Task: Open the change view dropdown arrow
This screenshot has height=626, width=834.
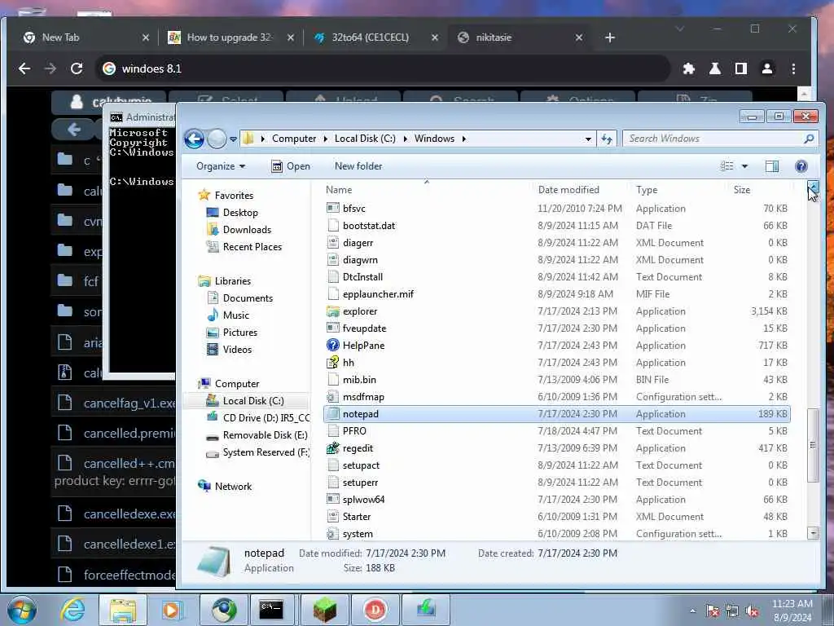Action: click(x=744, y=166)
